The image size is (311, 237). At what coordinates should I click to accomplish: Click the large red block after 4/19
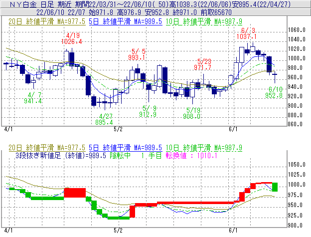[x=75, y=193]
